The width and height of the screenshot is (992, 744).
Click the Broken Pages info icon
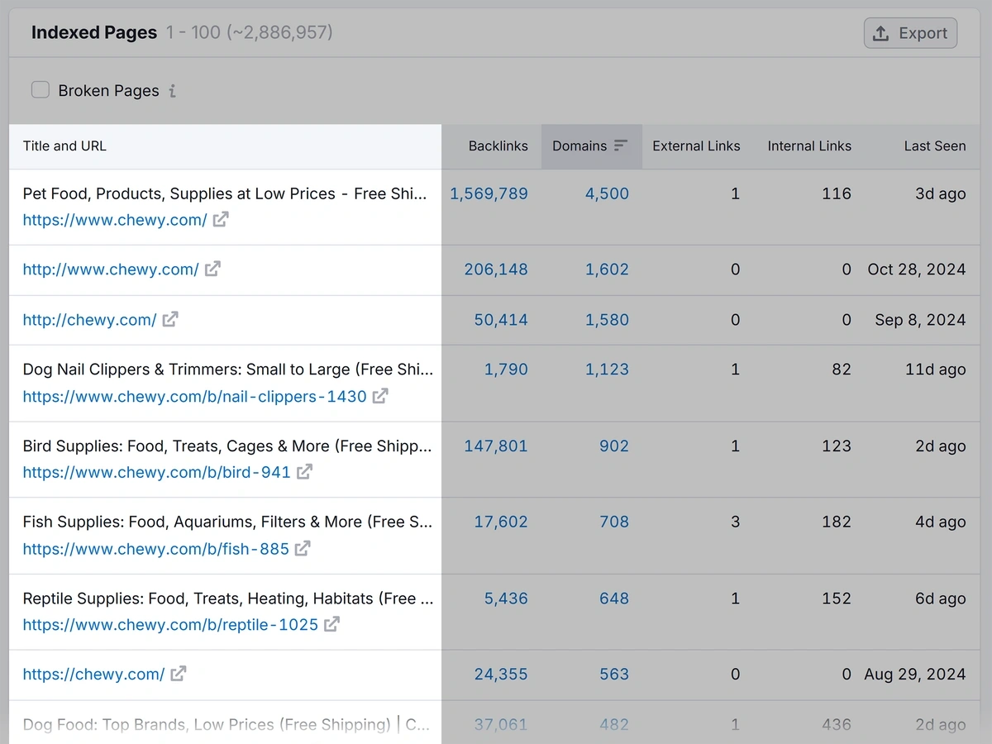[172, 91]
